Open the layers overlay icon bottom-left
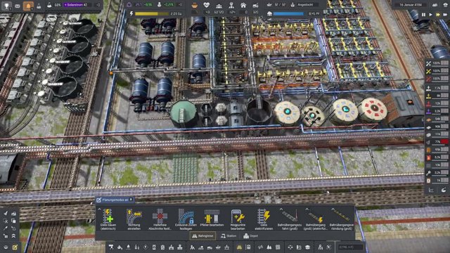 [x=6, y=247]
